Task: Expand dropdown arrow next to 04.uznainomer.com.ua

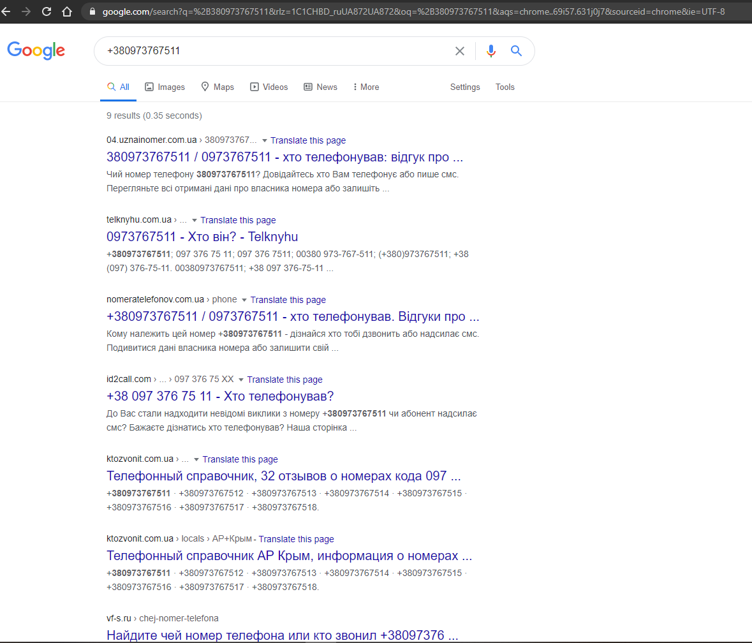Action: coord(264,140)
